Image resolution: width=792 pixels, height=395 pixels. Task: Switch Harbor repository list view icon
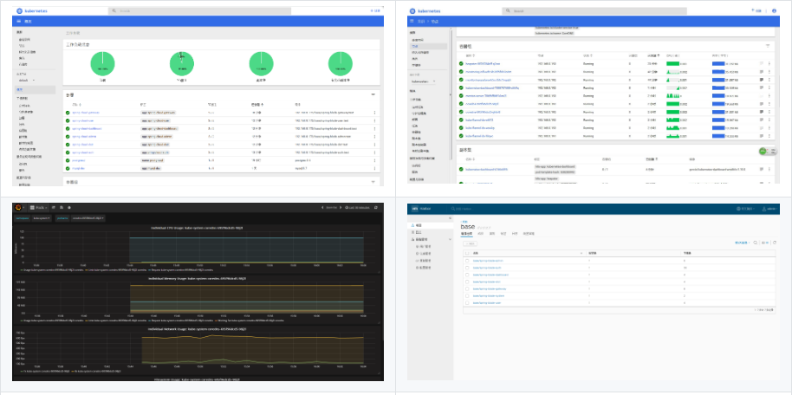pyautogui.click(x=765, y=243)
